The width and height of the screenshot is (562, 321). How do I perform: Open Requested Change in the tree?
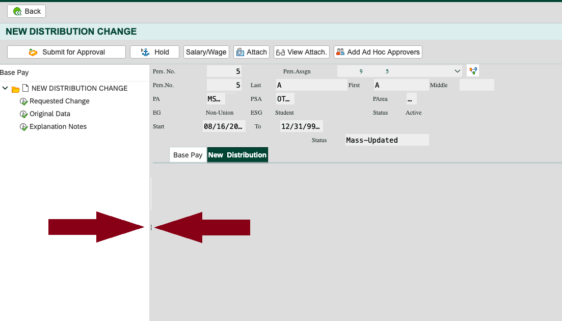pyautogui.click(x=59, y=101)
